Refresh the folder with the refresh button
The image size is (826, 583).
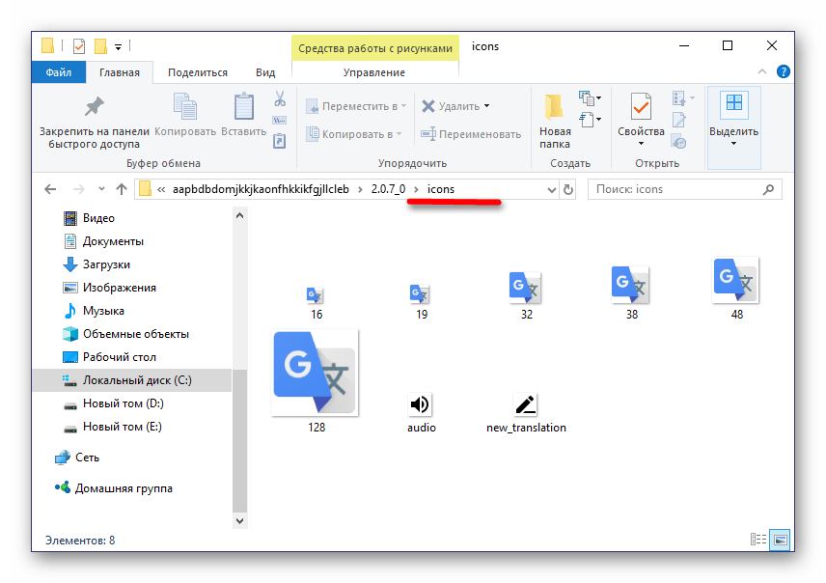(567, 189)
